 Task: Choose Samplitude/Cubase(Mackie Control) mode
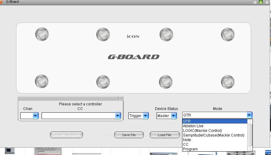(215, 135)
